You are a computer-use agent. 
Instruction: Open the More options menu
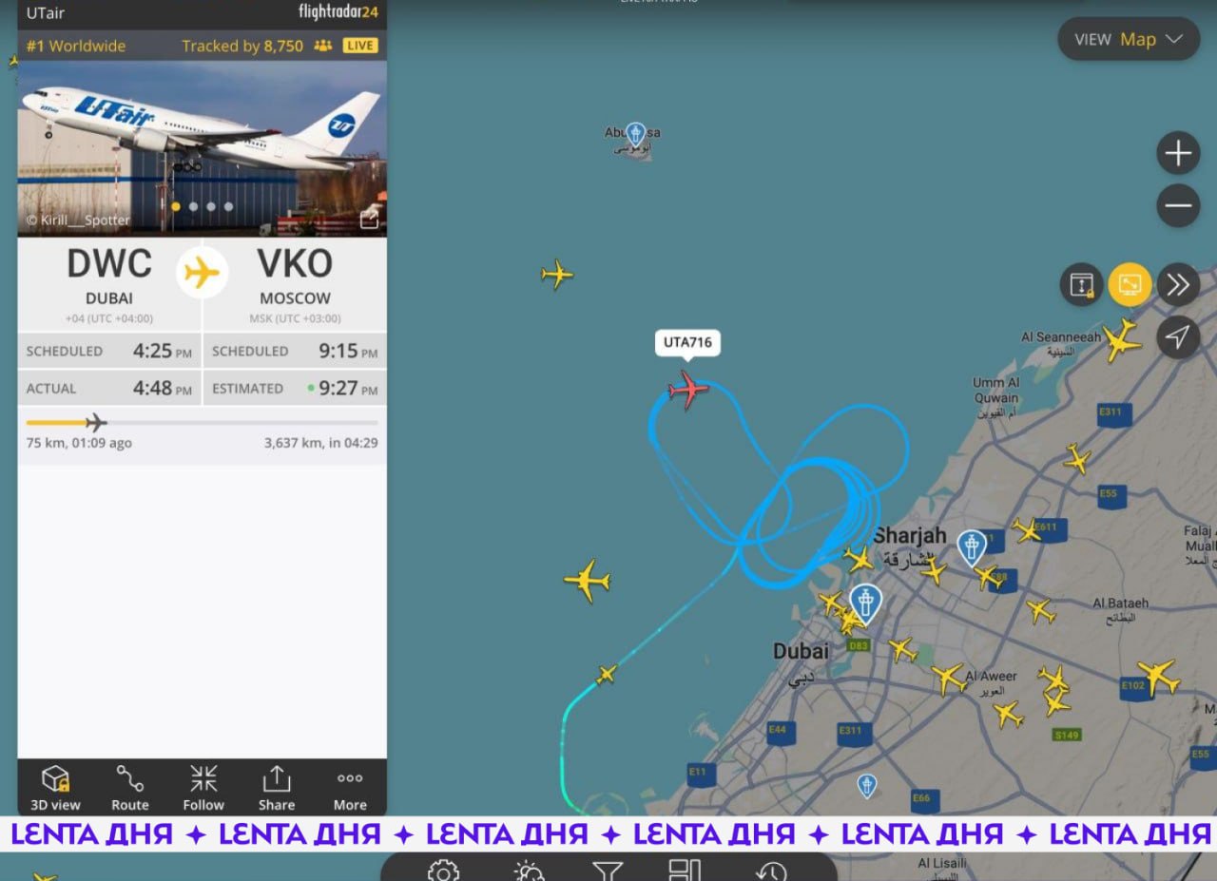coord(350,788)
